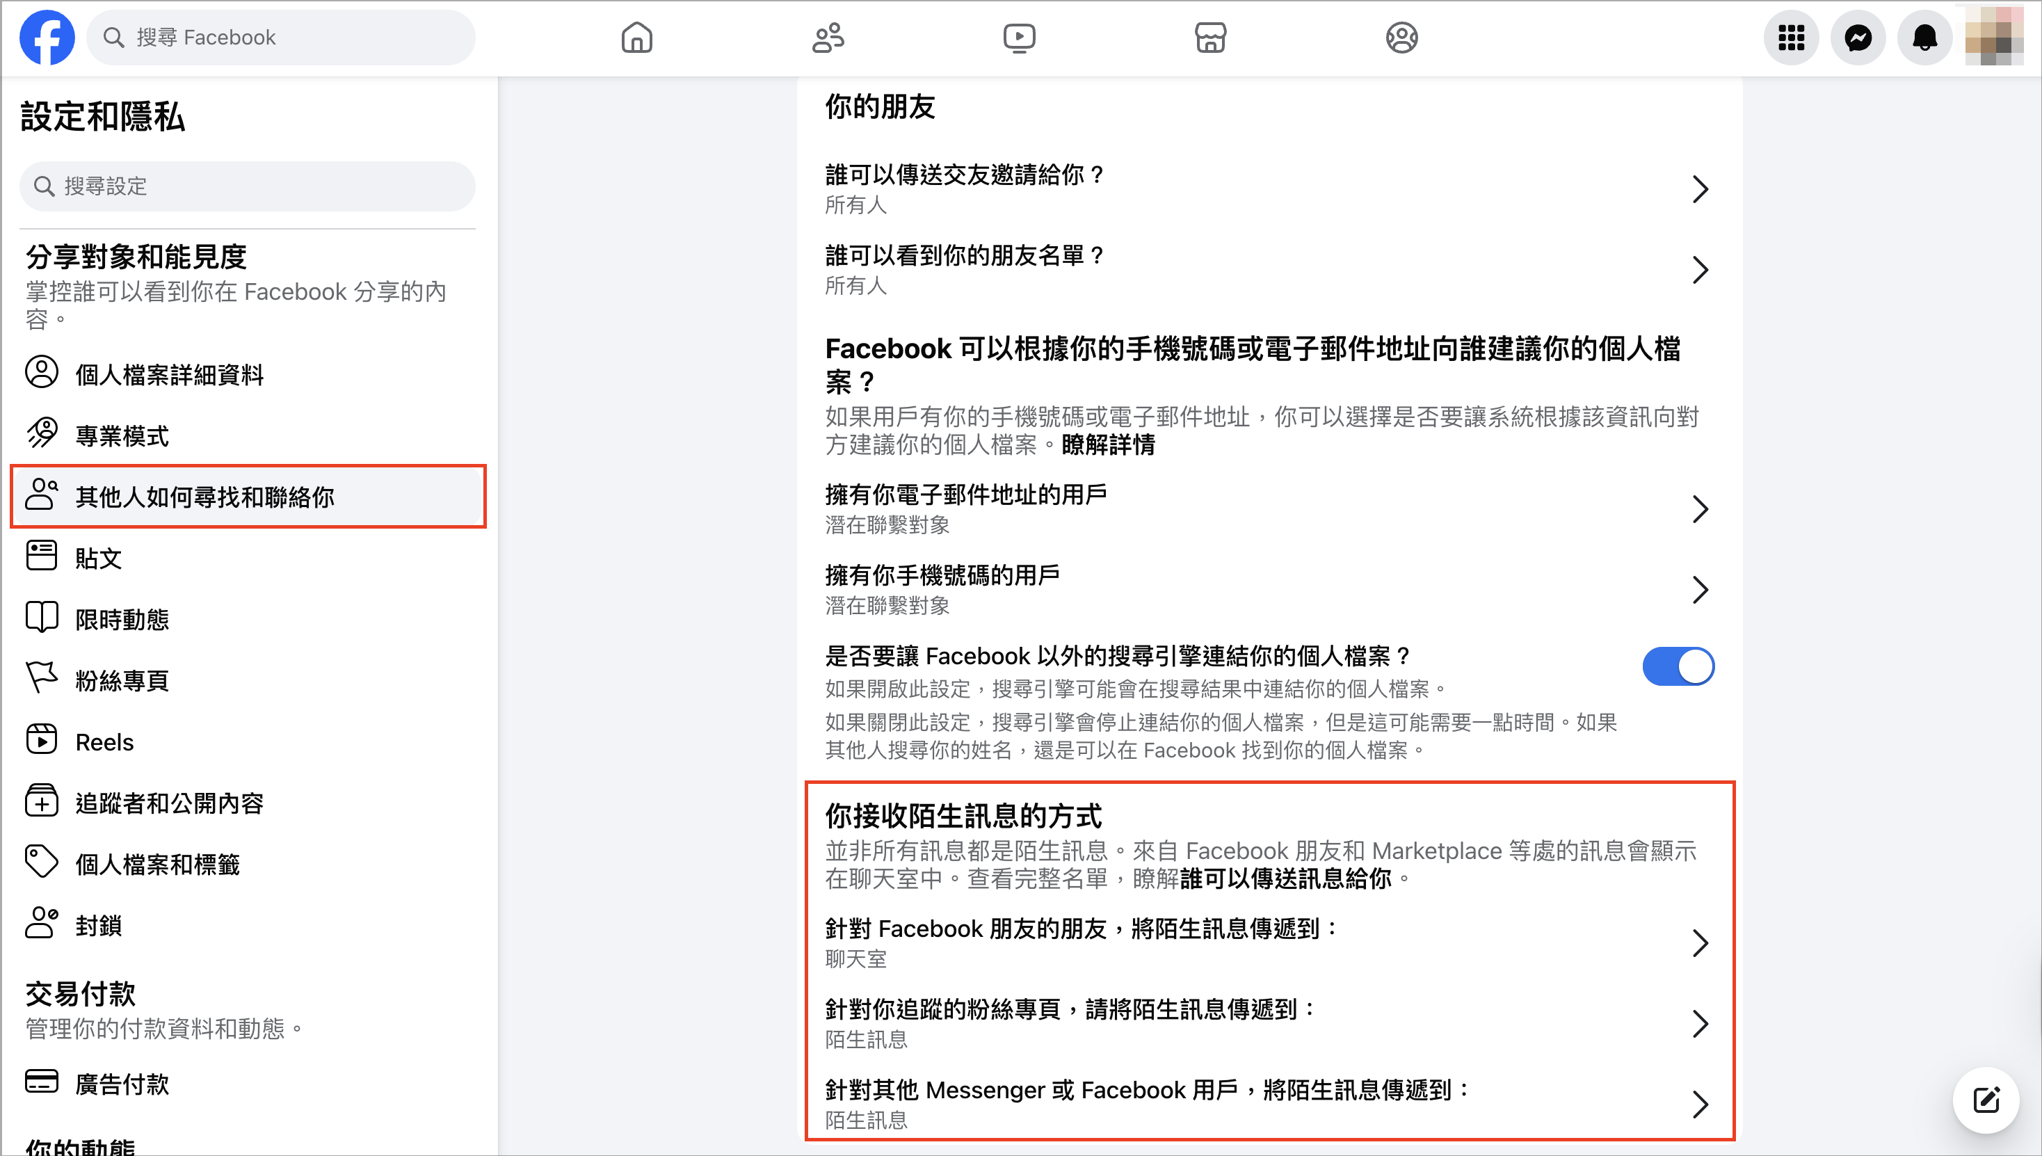
Task: Open the profile avatar menu
Action: [x=1993, y=37]
